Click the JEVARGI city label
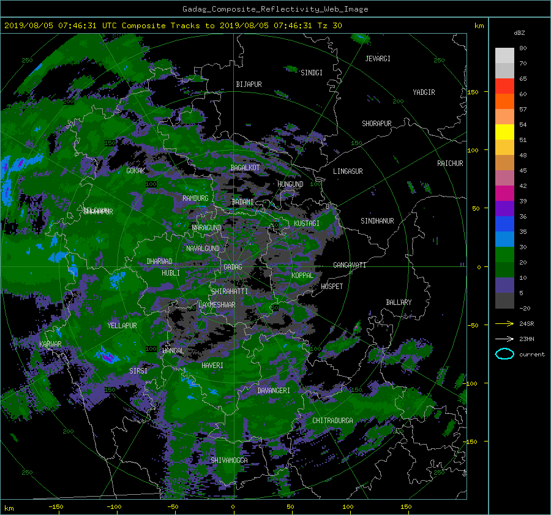 click(378, 59)
